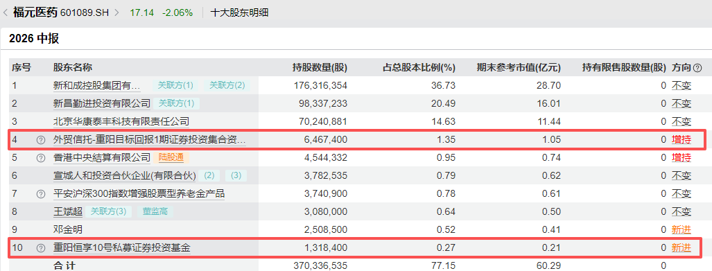Click 不变 direction for 王斌超 row
This screenshot has height=271, width=712.
(681, 212)
